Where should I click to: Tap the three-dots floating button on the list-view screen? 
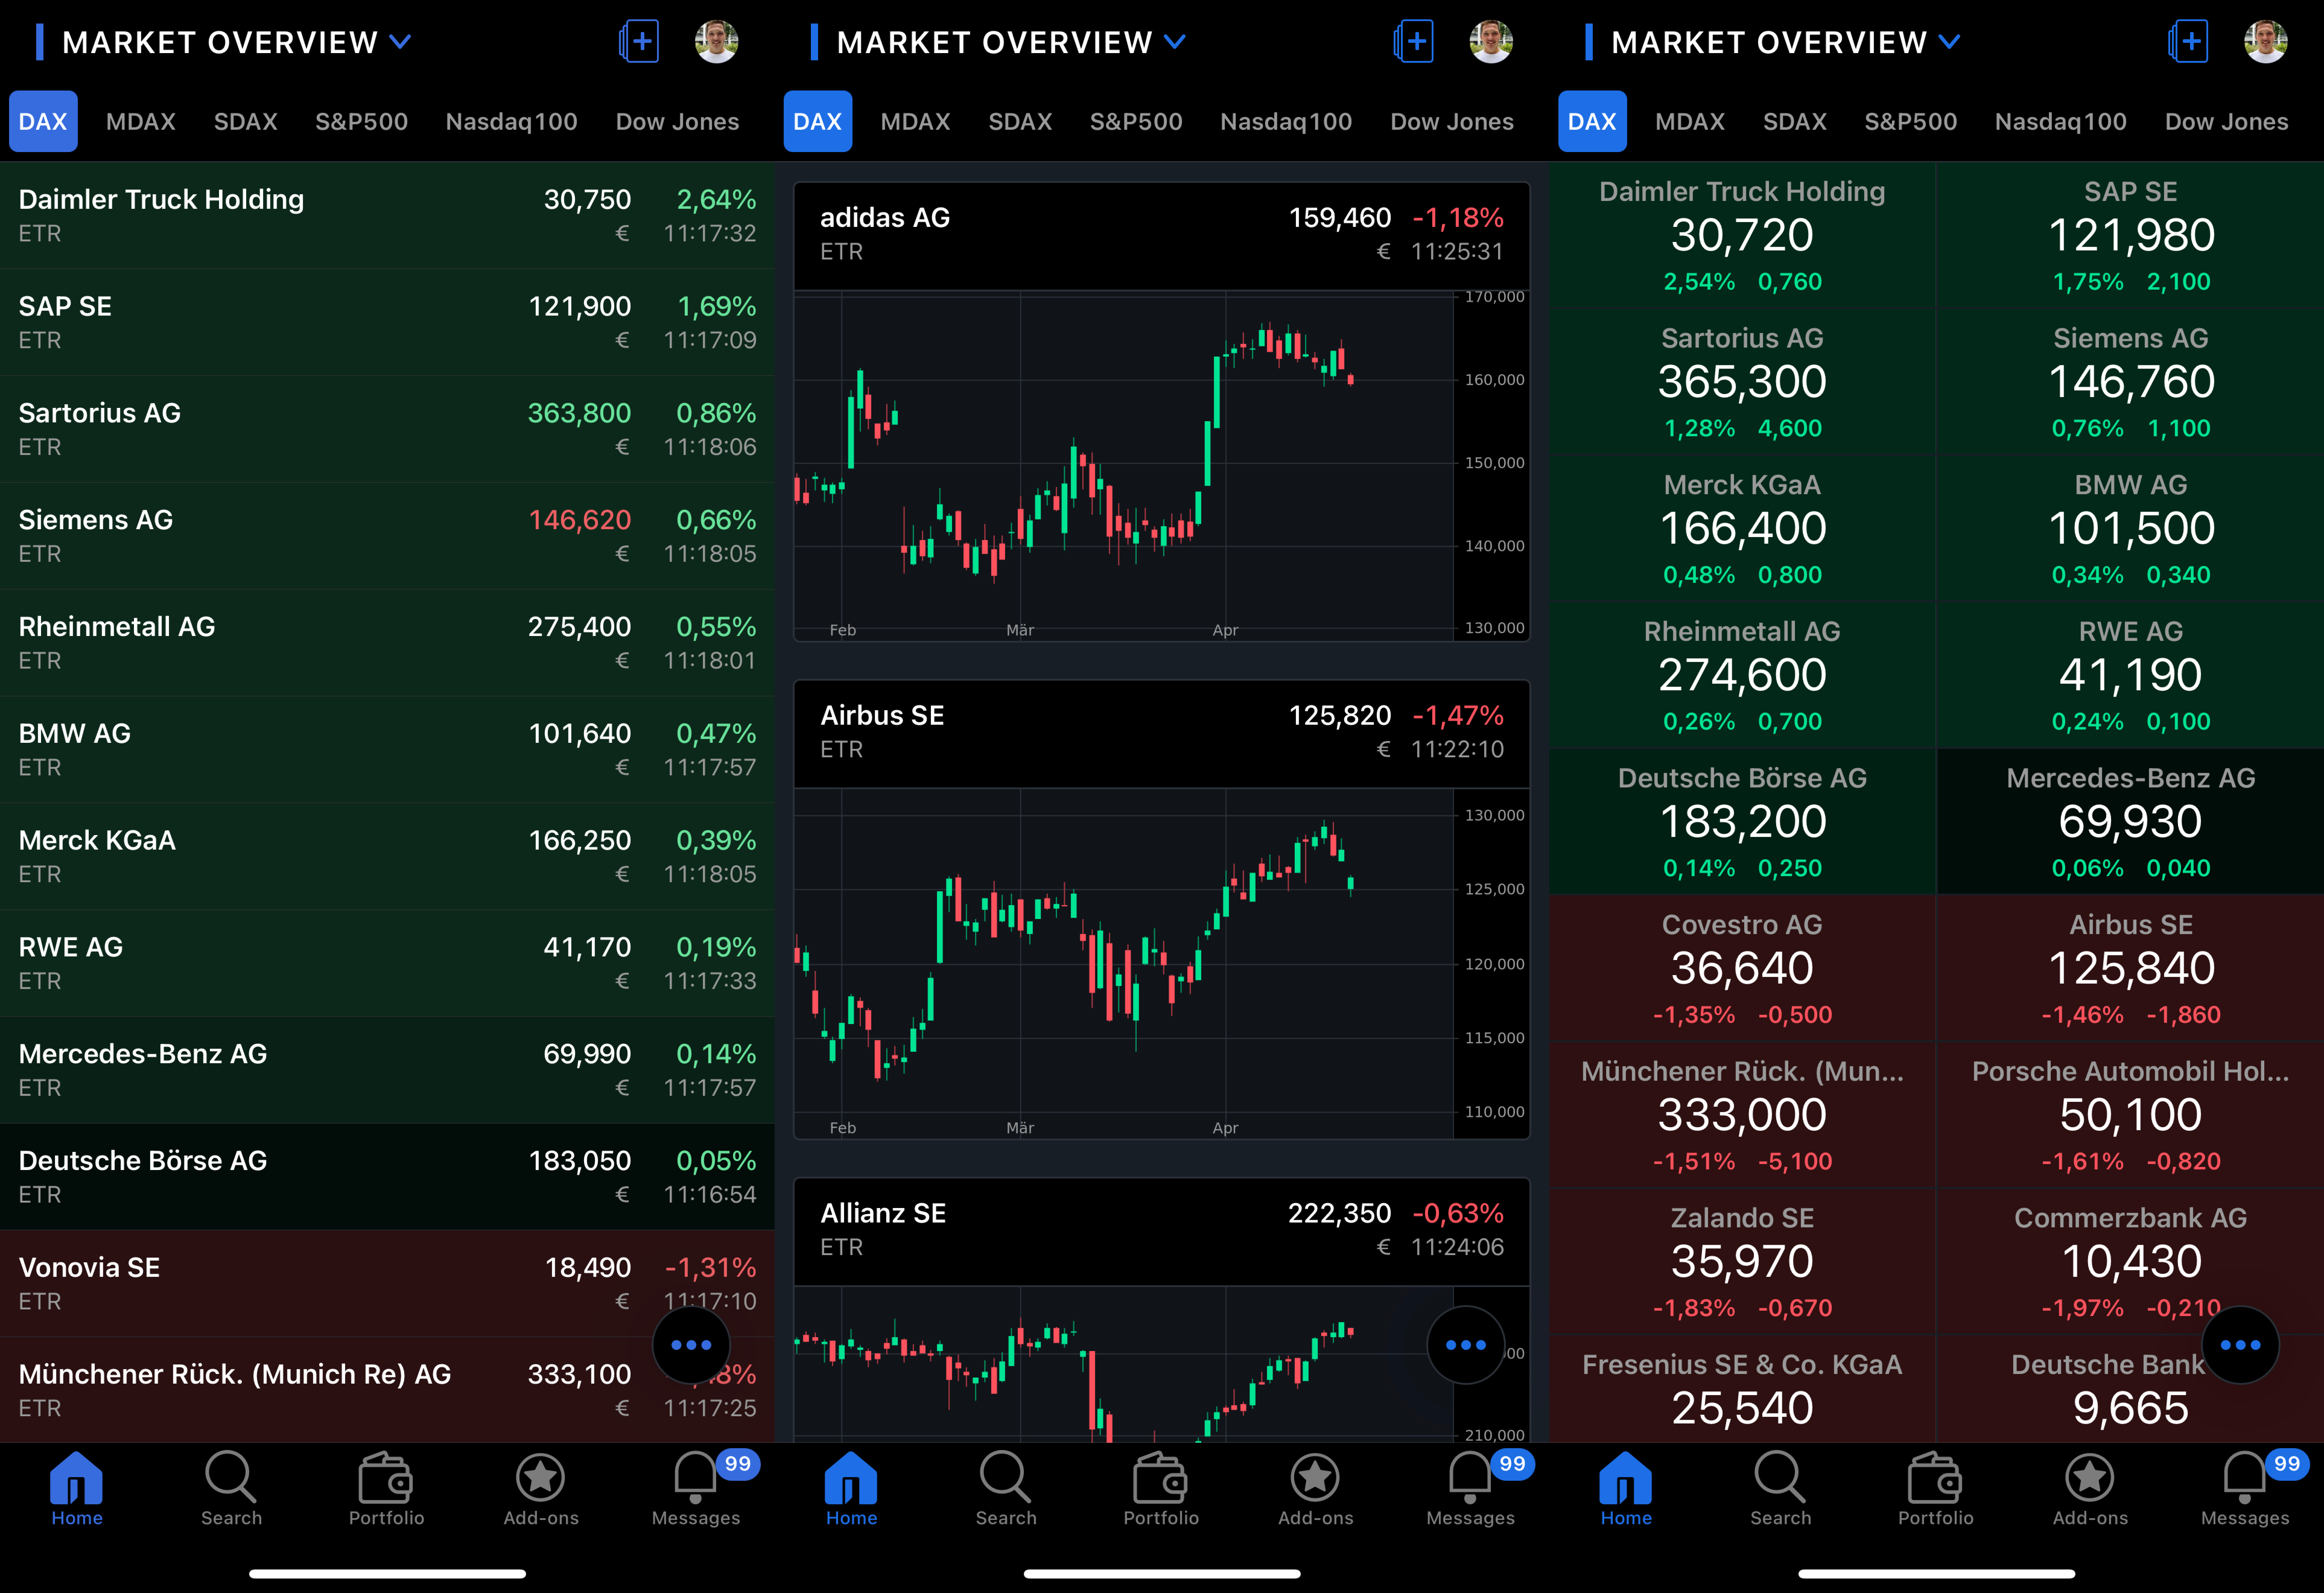(691, 1345)
